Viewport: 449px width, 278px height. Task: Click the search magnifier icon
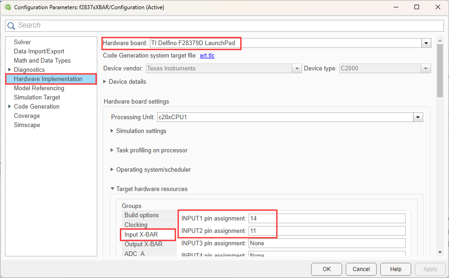pyautogui.click(x=11, y=26)
